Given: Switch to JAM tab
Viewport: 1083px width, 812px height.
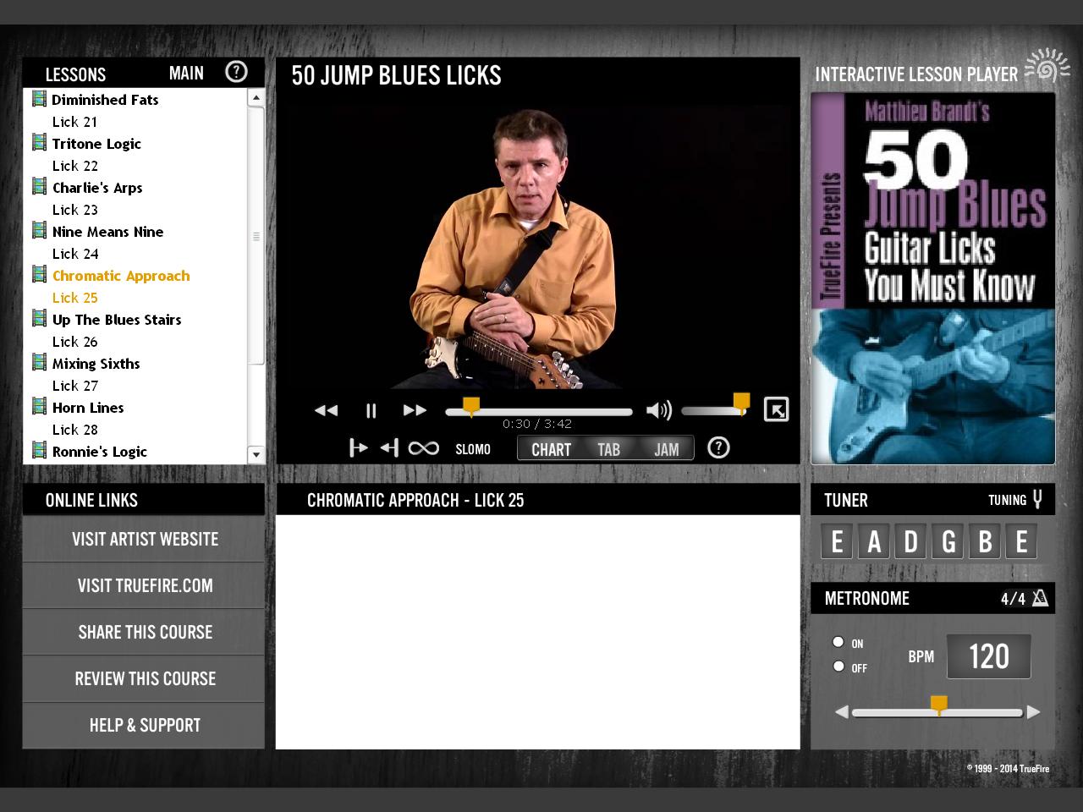Looking at the screenshot, I should [666, 449].
